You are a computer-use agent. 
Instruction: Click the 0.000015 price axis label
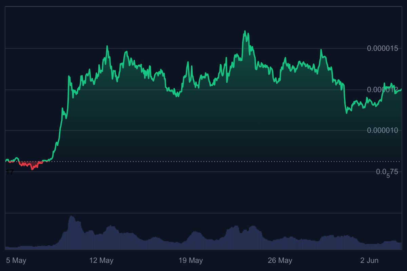(383, 48)
